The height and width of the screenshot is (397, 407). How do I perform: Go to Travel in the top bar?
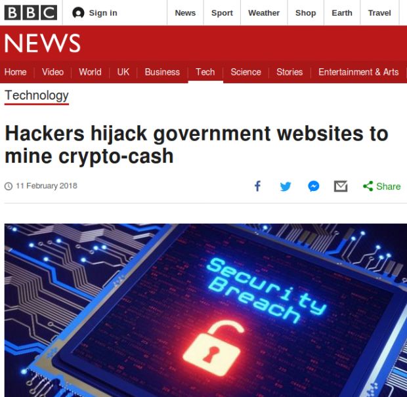click(379, 12)
